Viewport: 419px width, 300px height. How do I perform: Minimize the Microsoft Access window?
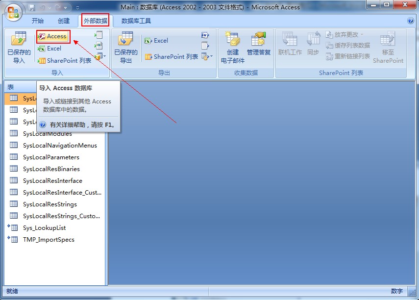(x=373, y=5)
